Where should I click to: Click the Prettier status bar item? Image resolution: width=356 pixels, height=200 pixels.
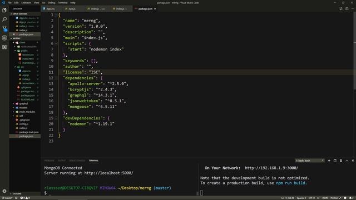335,198
